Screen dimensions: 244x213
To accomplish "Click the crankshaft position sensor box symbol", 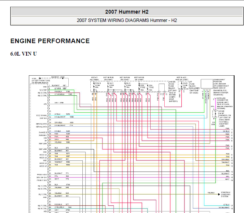I will [207, 84].
